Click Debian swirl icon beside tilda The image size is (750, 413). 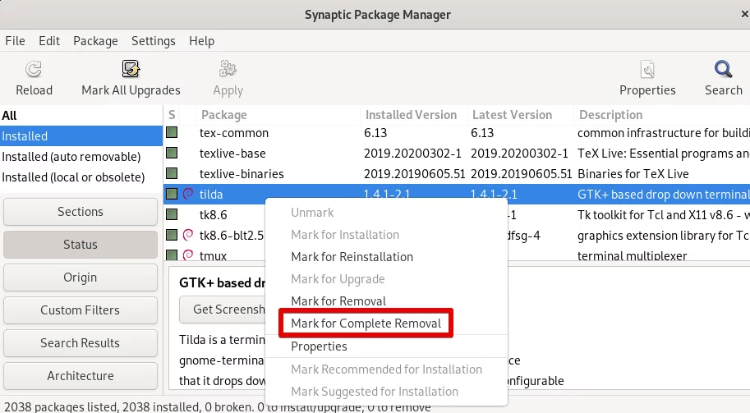pos(188,194)
